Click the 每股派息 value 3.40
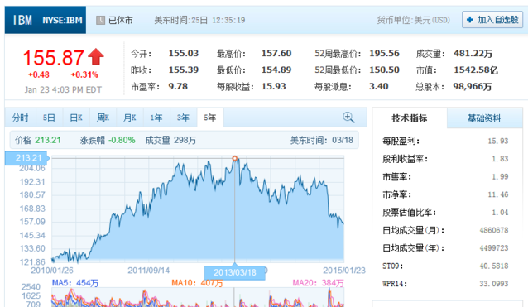Viewport: 528px width, 307px height. pos(379,86)
